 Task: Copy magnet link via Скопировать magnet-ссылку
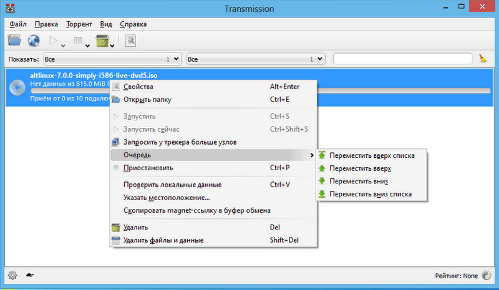[213, 210]
